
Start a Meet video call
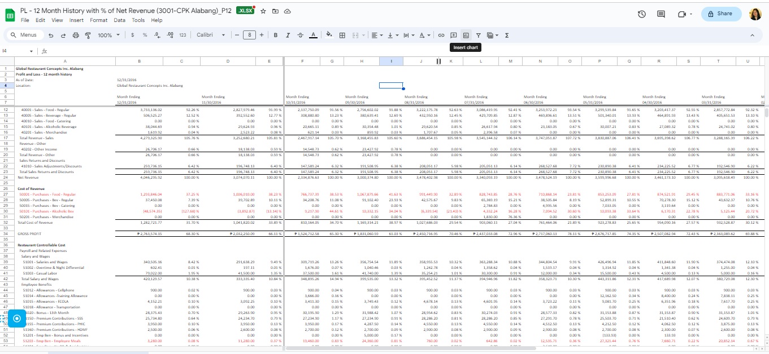click(x=682, y=14)
